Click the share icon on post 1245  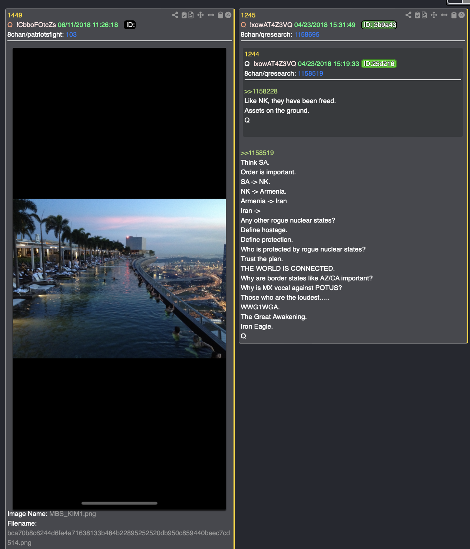pos(408,15)
